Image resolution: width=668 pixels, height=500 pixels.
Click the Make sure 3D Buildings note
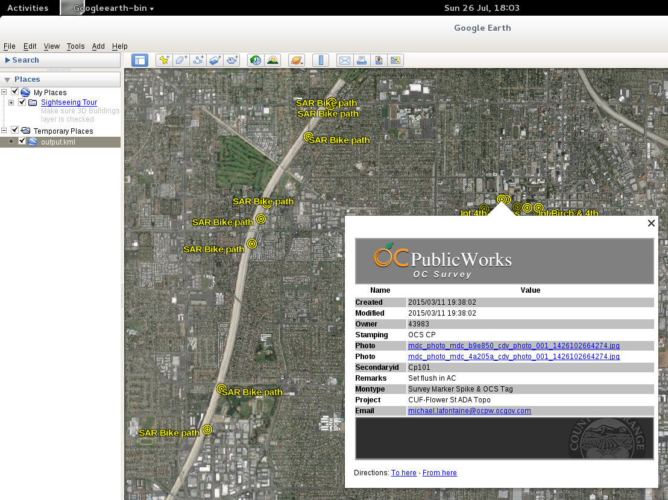pyautogui.click(x=80, y=115)
